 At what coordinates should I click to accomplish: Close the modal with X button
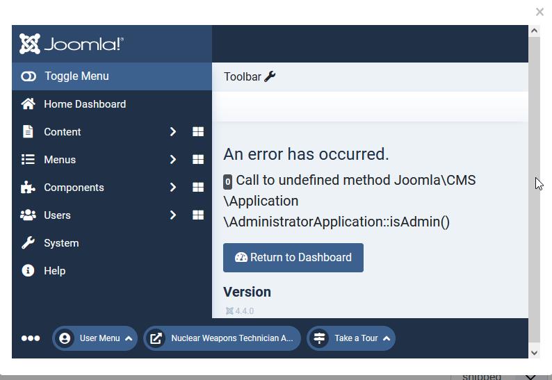pos(539,12)
